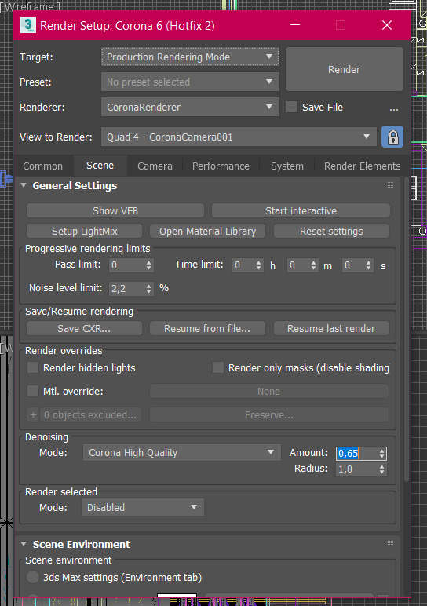Open the Renderer dropdown showing CoronaRenderer
Image resolution: width=427 pixels, height=606 pixels.
[x=190, y=107]
